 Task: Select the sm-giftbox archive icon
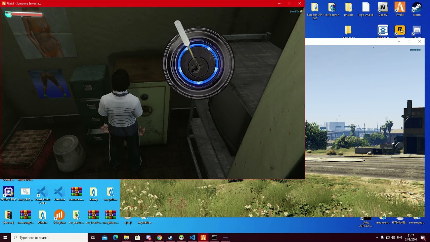point(111,217)
